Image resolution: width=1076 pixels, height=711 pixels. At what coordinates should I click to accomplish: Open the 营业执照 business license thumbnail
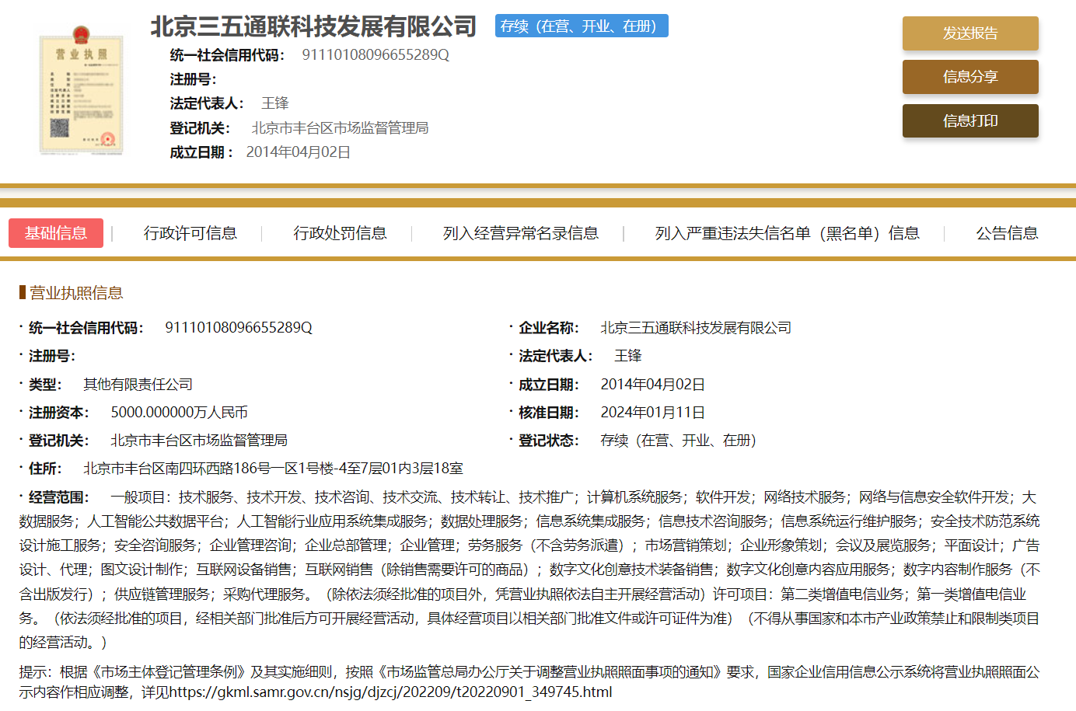[x=82, y=89]
